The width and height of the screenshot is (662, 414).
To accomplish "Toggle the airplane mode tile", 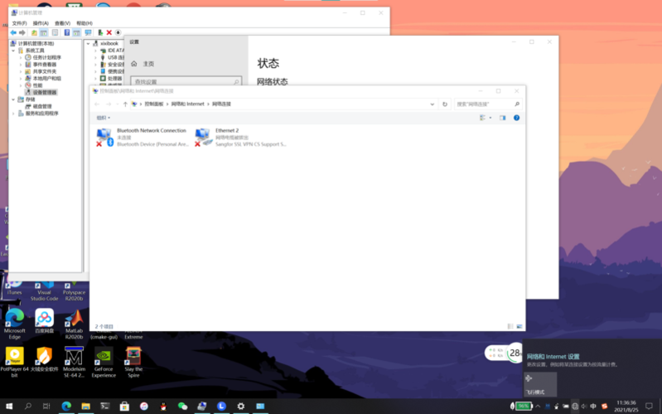I will (x=539, y=383).
